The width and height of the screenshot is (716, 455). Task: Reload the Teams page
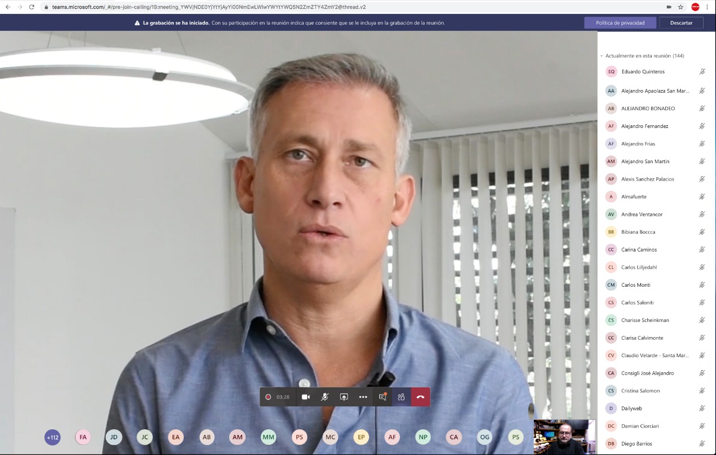click(x=32, y=7)
